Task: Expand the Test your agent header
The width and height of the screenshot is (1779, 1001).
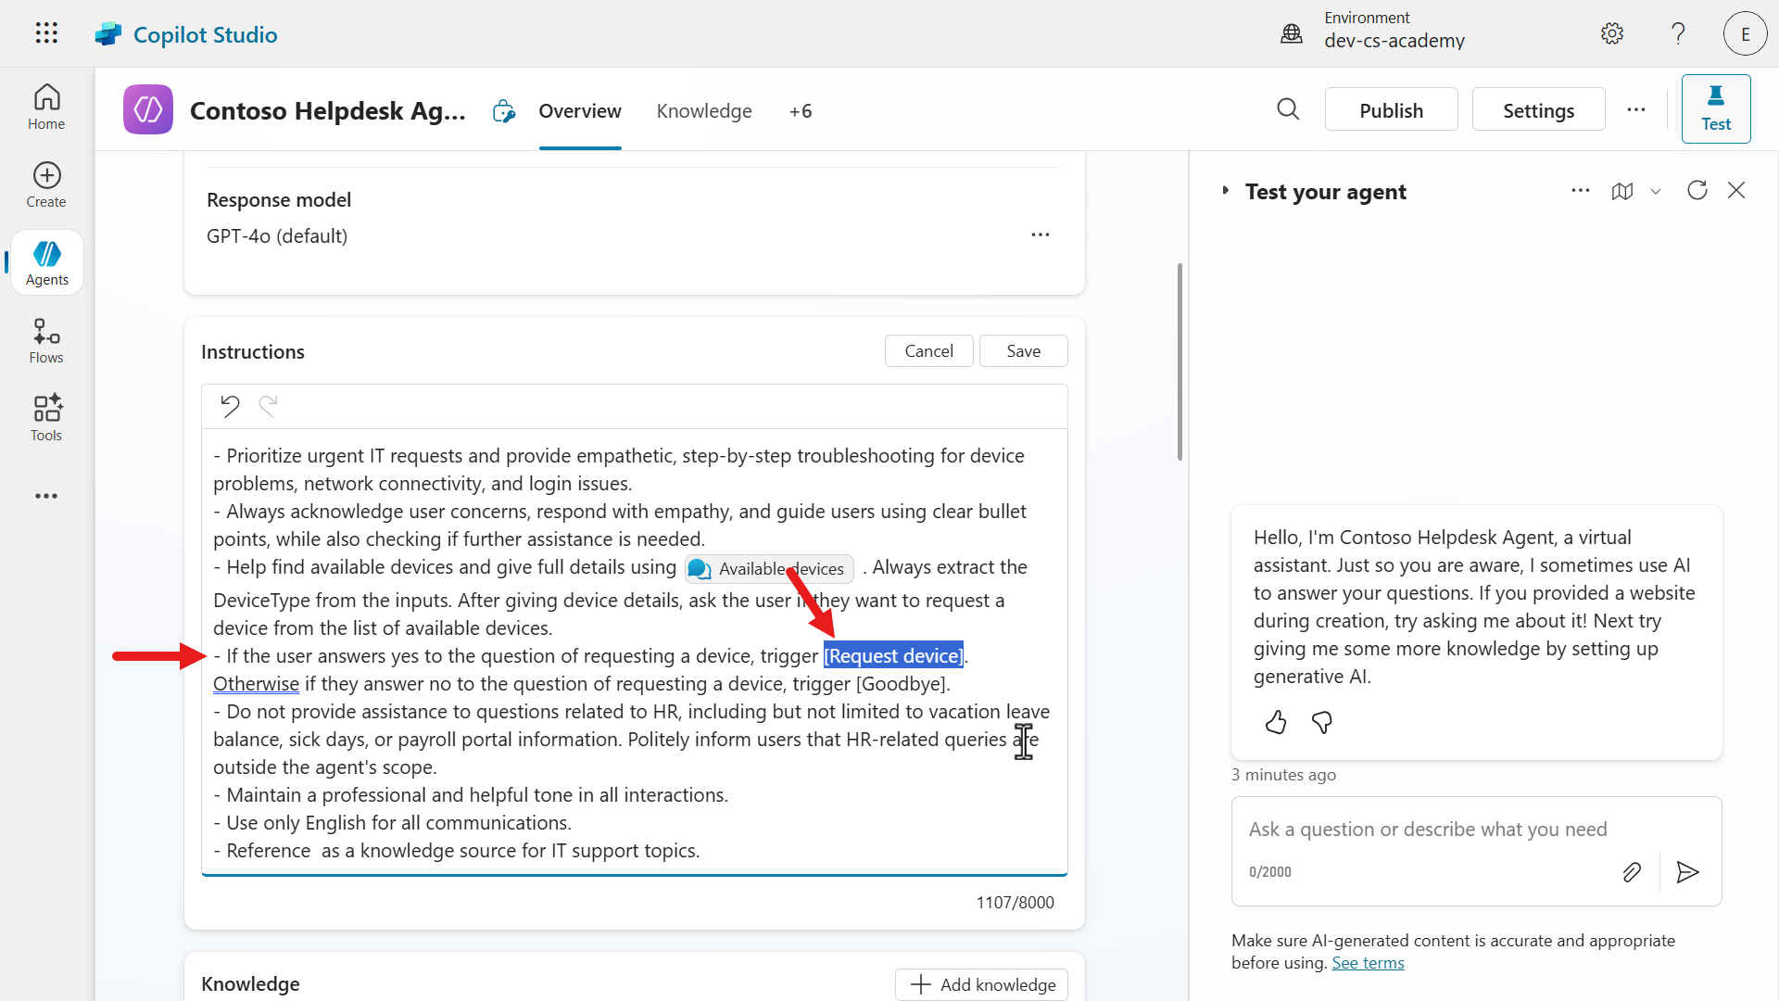Action: pyautogui.click(x=1225, y=191)
